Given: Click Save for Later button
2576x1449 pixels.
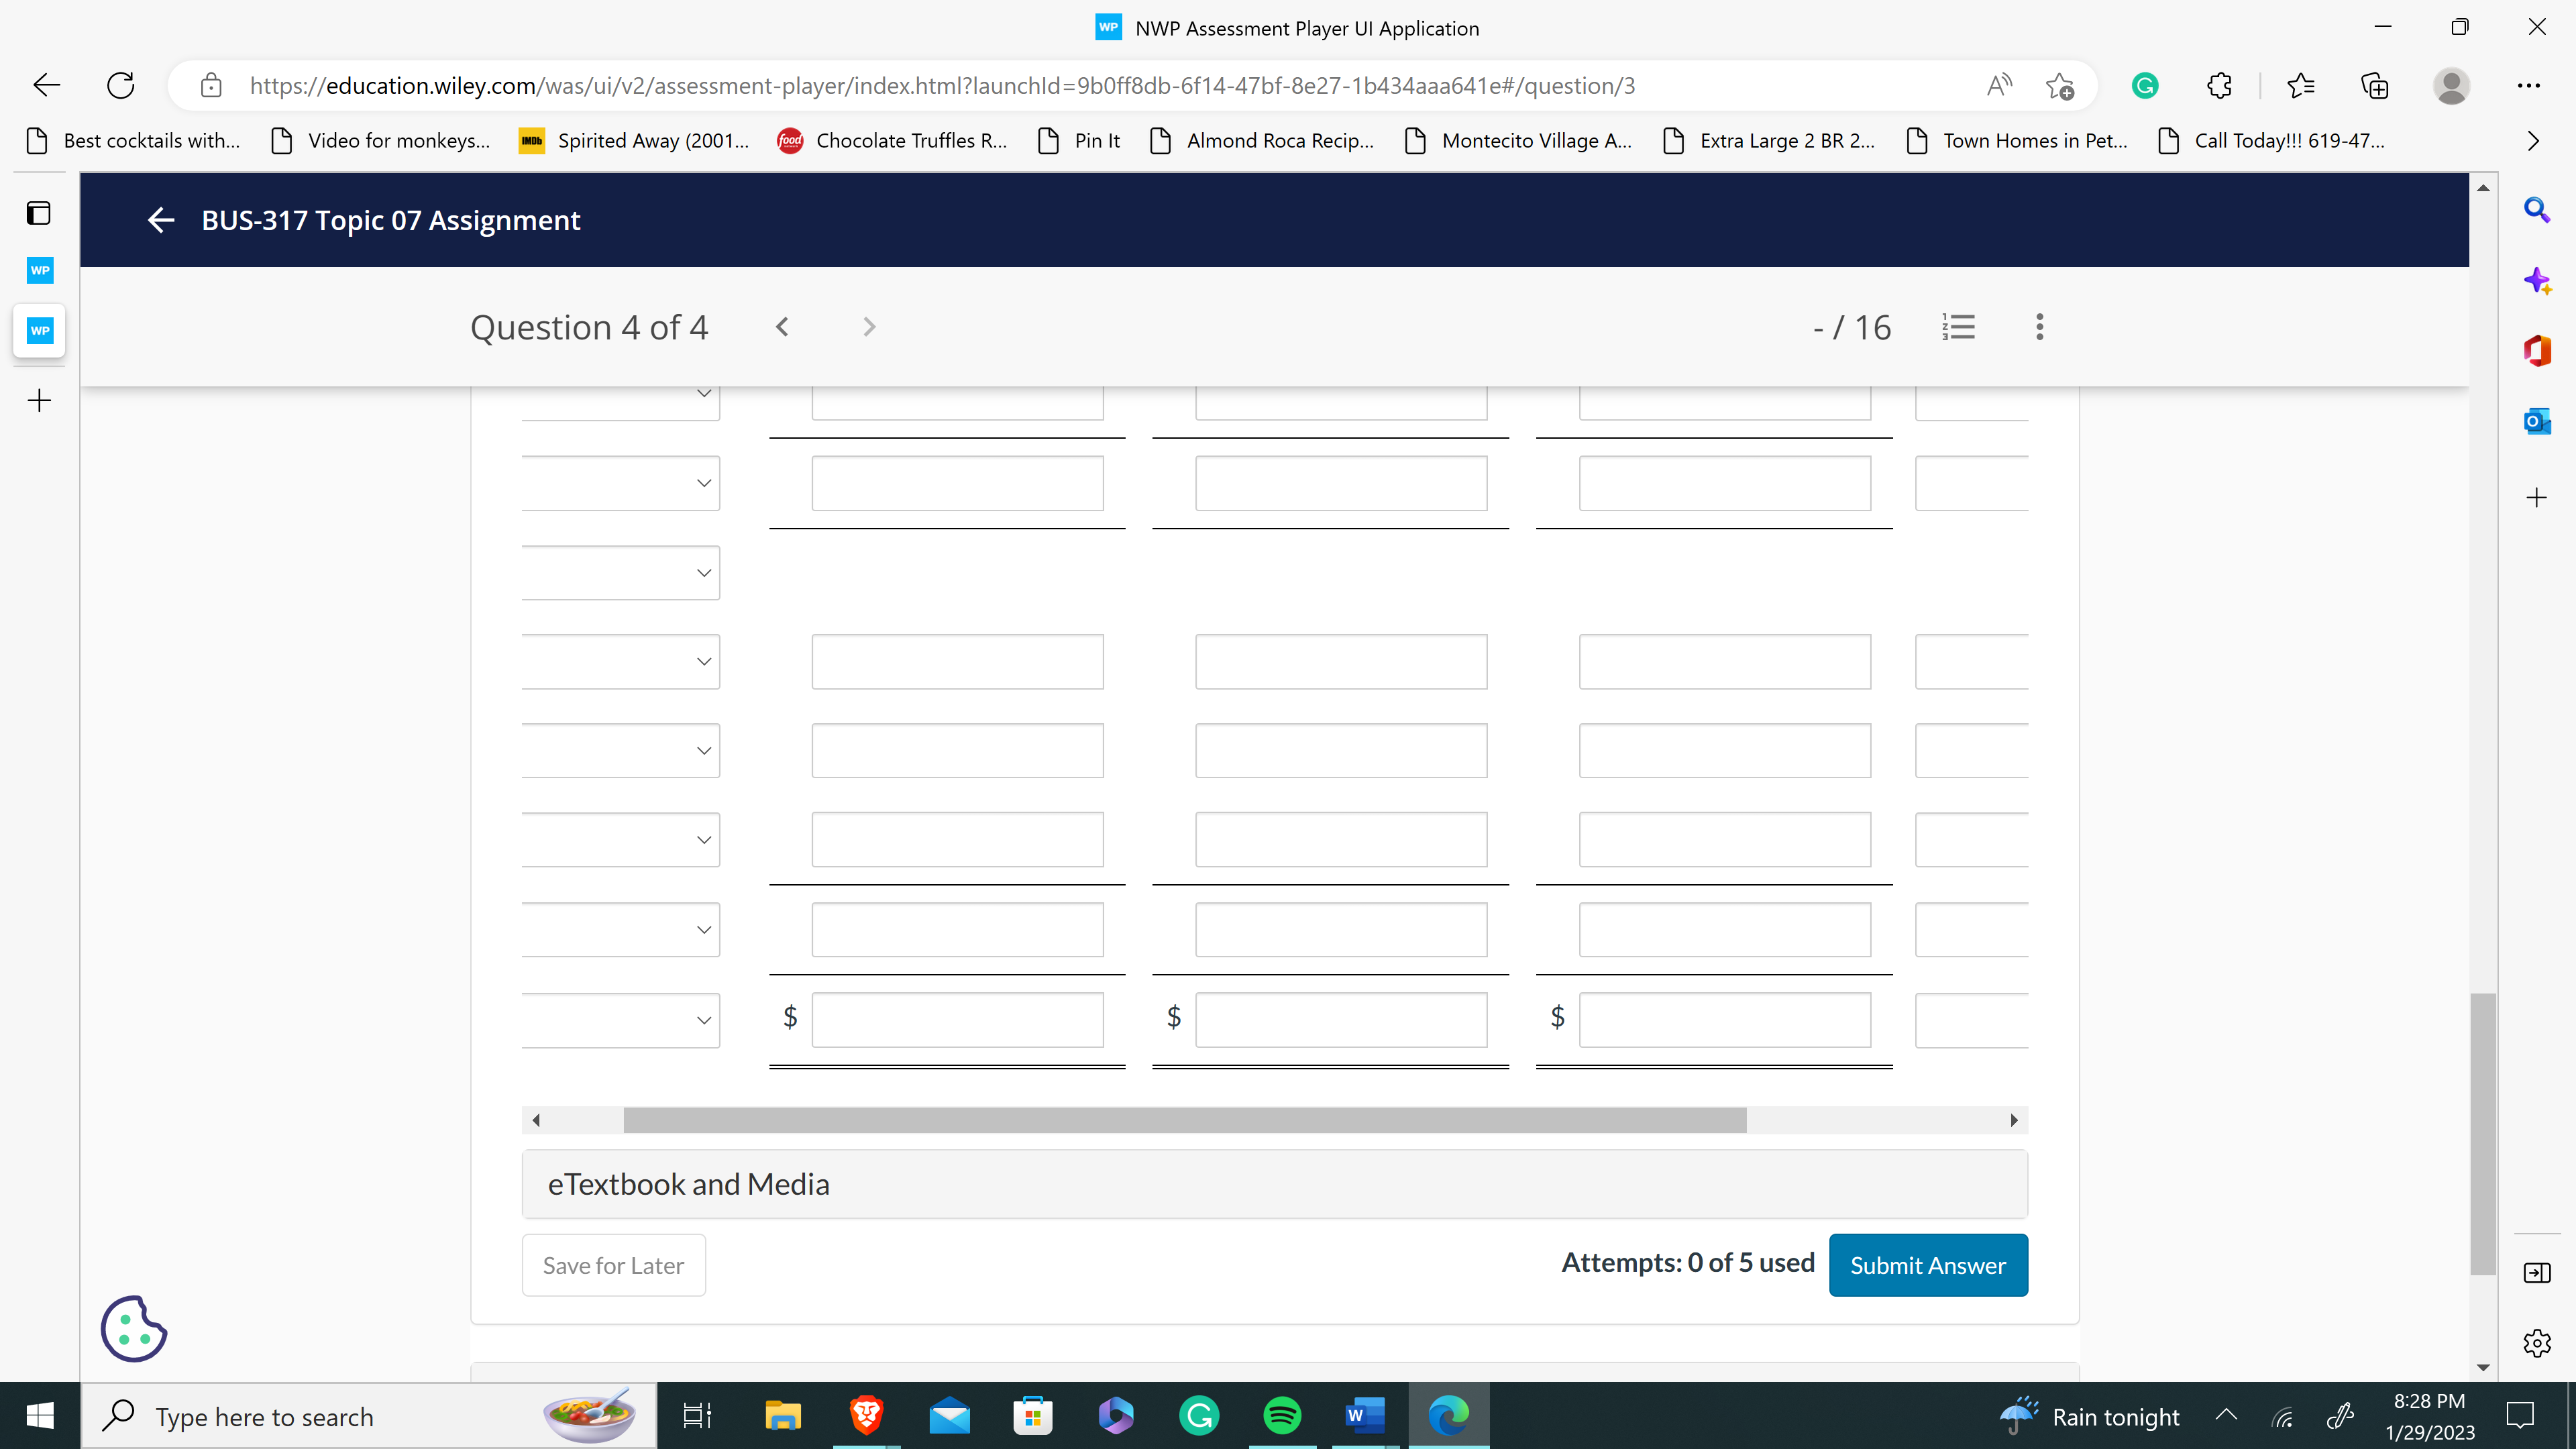Looking at the screenshot, I should click(613, 1265).
